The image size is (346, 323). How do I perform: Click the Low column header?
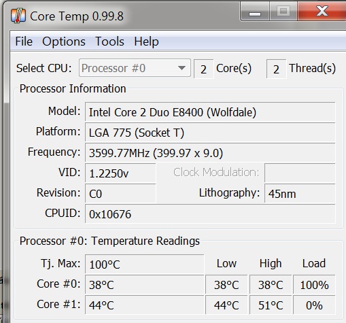click(x=226, y=263)
